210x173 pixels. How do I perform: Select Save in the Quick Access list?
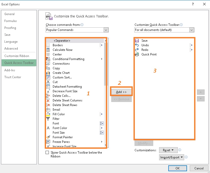click(x=145, y=40)
